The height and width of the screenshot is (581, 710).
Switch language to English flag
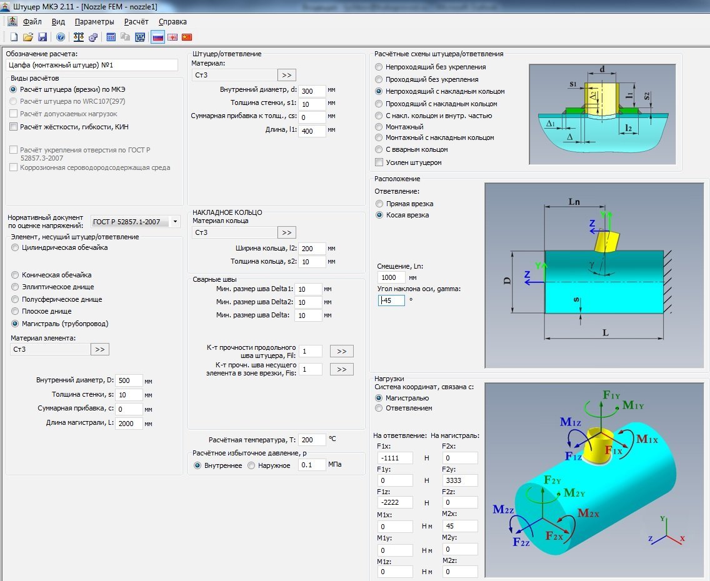coord(172,37)
